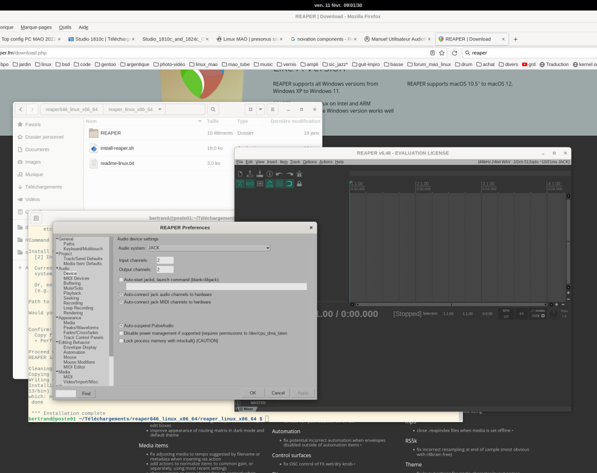This screenshot has height=473, width=597.
Task: Check Lock process memory with mlockall()
Action: click(x=121, y=341)
